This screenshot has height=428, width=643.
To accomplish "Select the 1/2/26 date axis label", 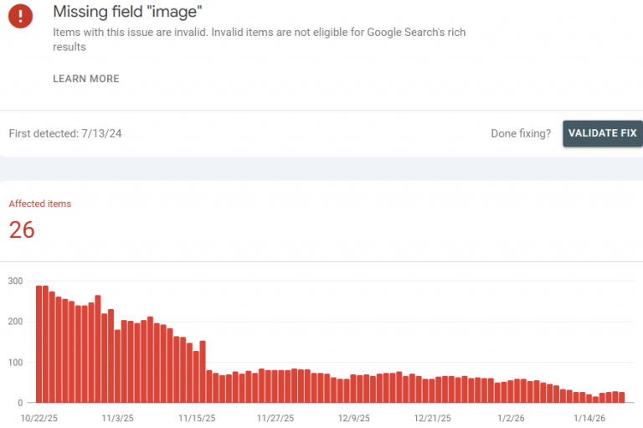I will pyautogui.click(x=509, y=417).
